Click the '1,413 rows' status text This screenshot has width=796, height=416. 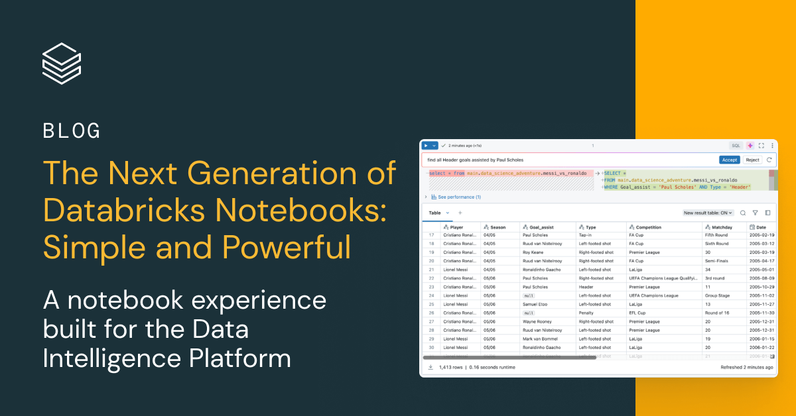pyautogui.click(x=450, y=367)
